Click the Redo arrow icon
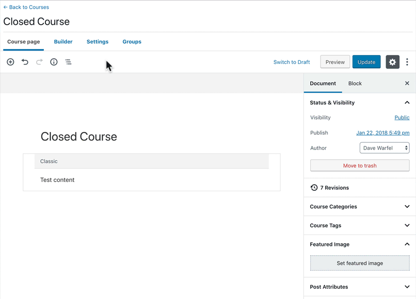Viewport: 416px width, 299px height. point(39,62)
